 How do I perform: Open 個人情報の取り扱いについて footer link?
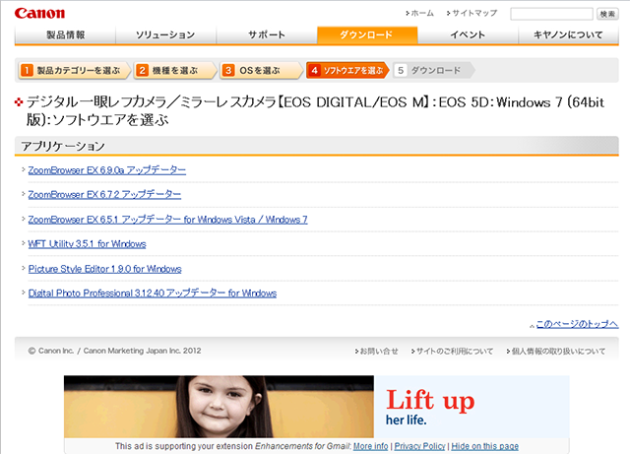(558, 351)
